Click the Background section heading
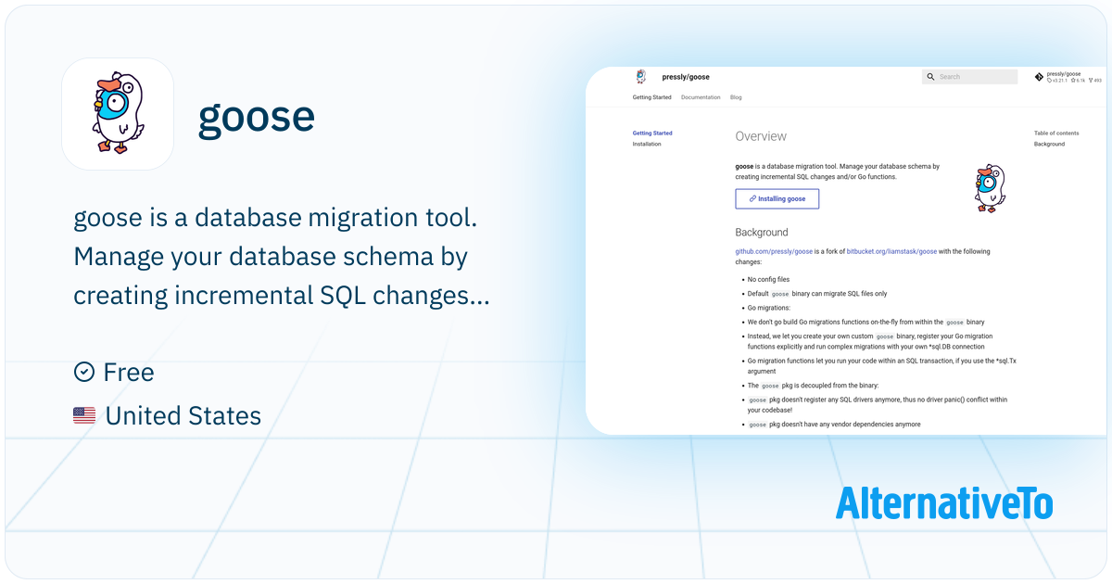The image size is (1112, 584). (x=762, y=233)
